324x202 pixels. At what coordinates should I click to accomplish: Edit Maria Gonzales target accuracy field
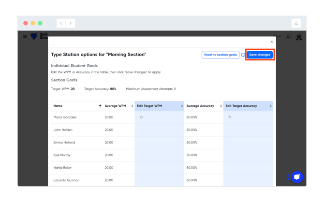coord(248,117)
